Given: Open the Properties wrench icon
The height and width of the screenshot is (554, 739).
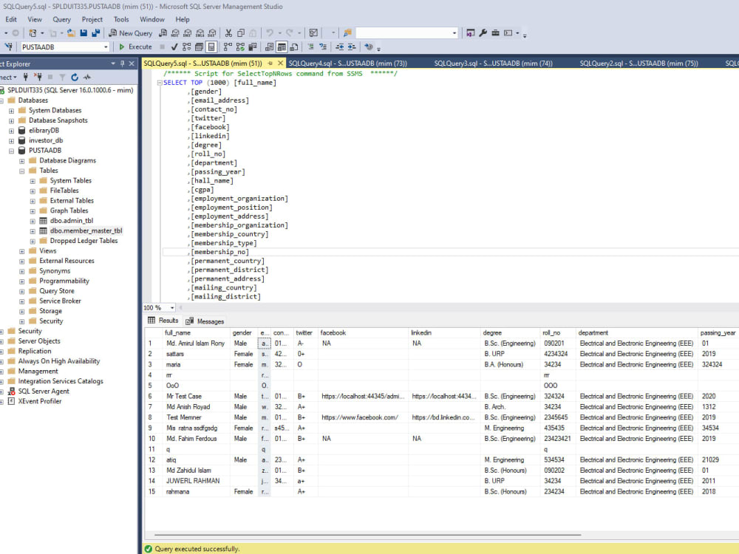Looking at the screenshot, I should point(483,33).
